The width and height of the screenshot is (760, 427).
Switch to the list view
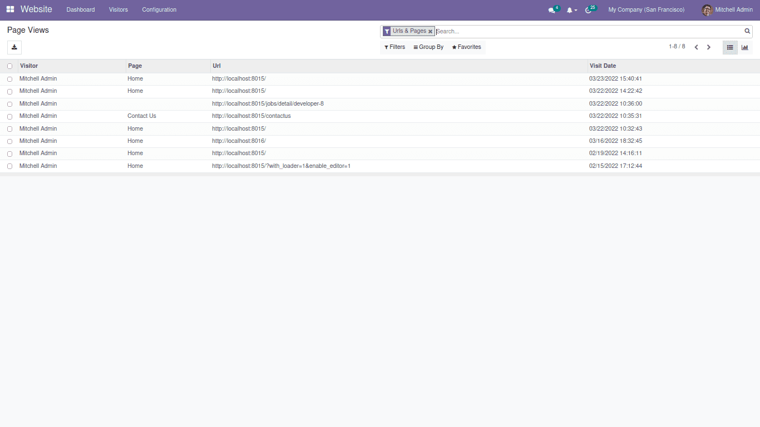(730, 47)
